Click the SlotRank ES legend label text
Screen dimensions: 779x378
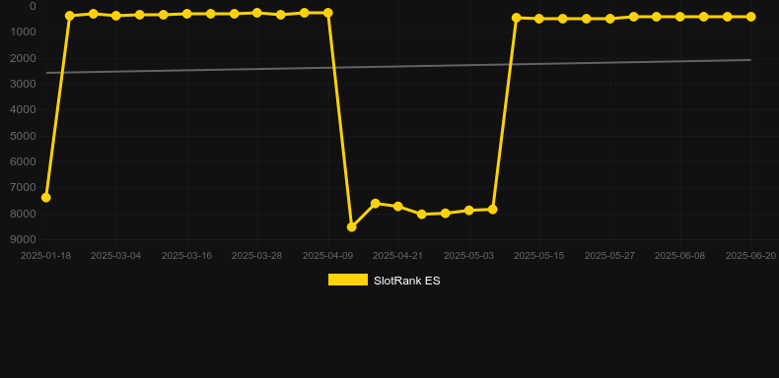coord(407,281)
